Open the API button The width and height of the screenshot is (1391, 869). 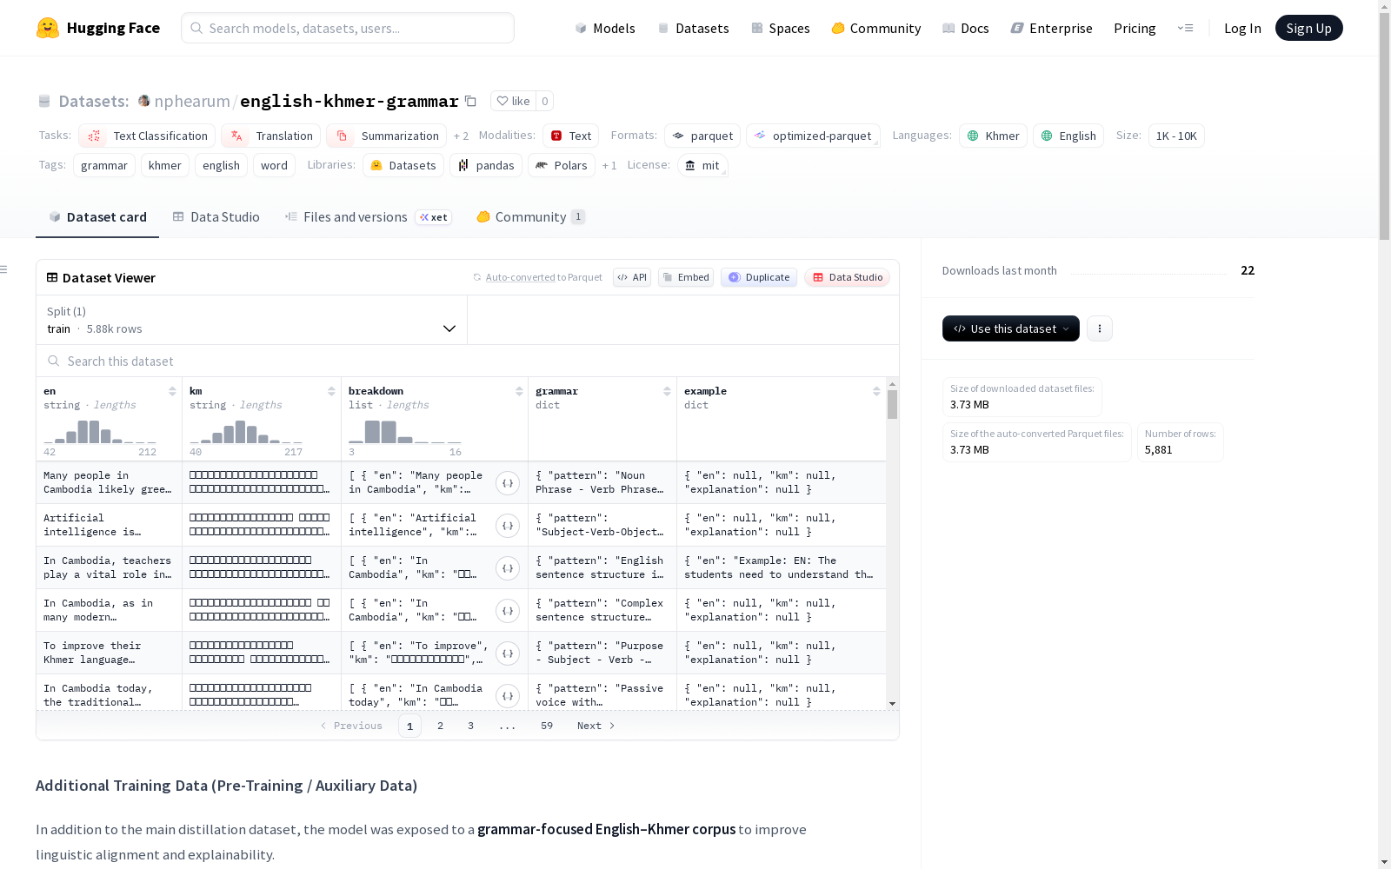632,277
